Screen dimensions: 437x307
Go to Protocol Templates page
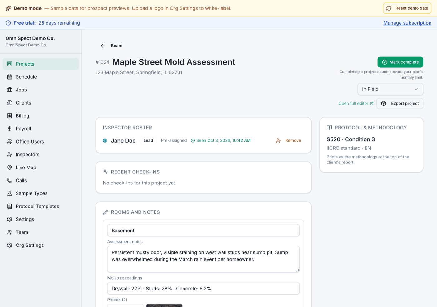[x=41, y=206]
